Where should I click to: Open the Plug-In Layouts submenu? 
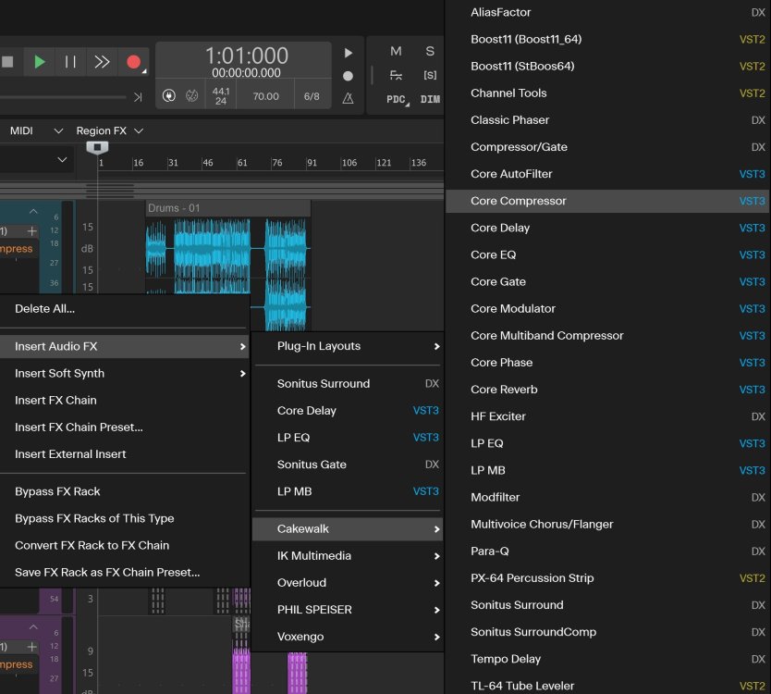pyautogui.click(x=348, y=346)
